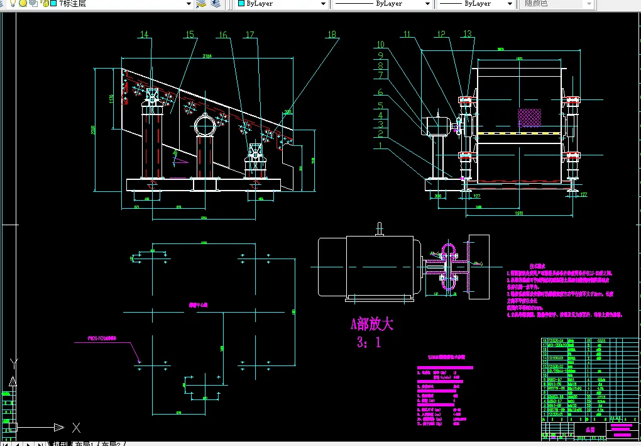Screen dimensions: 641x446
Task: Open the ByLayer lineweight dropdown
Action: [x=510, y=4]
